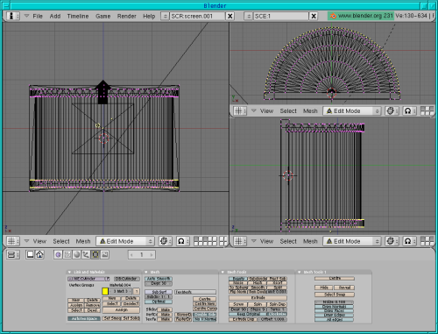Open the SCE scene browse dropdown
Screen dimensions: 438x334
tap(249, 16)
